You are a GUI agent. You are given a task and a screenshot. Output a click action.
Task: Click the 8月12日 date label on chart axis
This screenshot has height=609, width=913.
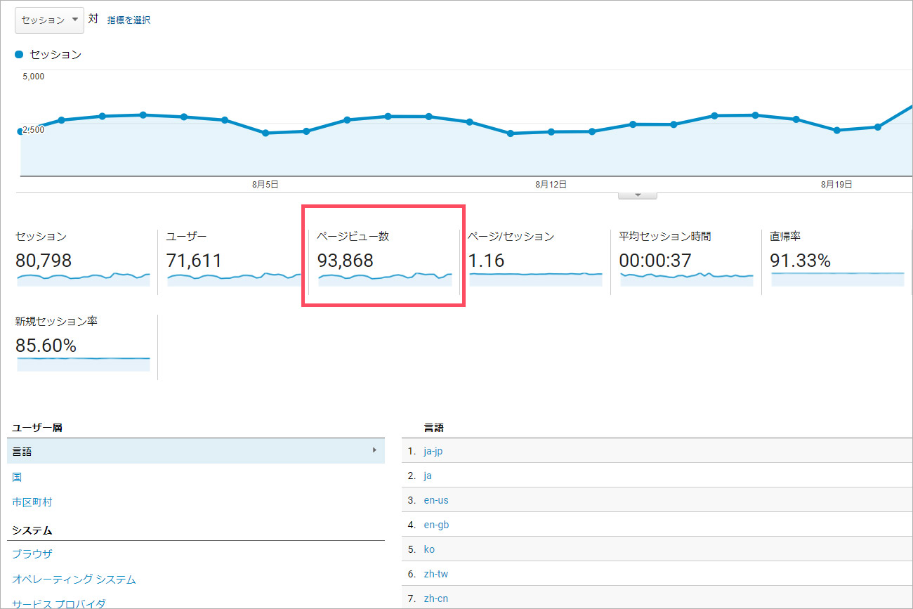[x=551, y=185]
